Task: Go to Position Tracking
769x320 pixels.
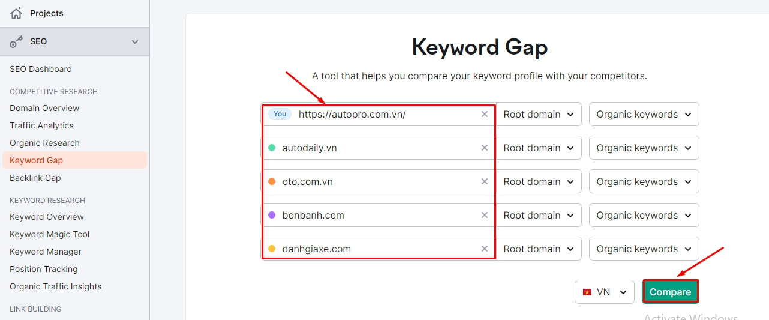Action: [44, 269]
